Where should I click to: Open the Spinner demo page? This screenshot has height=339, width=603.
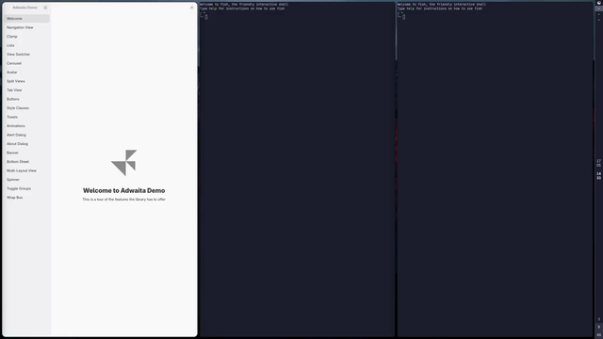click(x=27, y=180)
